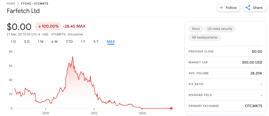Viewport: 269px width, 116px height.
Task: Click the GB headquartered chip
Action: click(205, 37)
